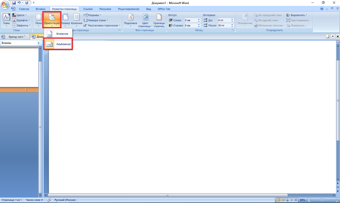Open the Ссылки ribbon tab
The height and width of the screenshot is (203, 340).
(x=88, y=9)
